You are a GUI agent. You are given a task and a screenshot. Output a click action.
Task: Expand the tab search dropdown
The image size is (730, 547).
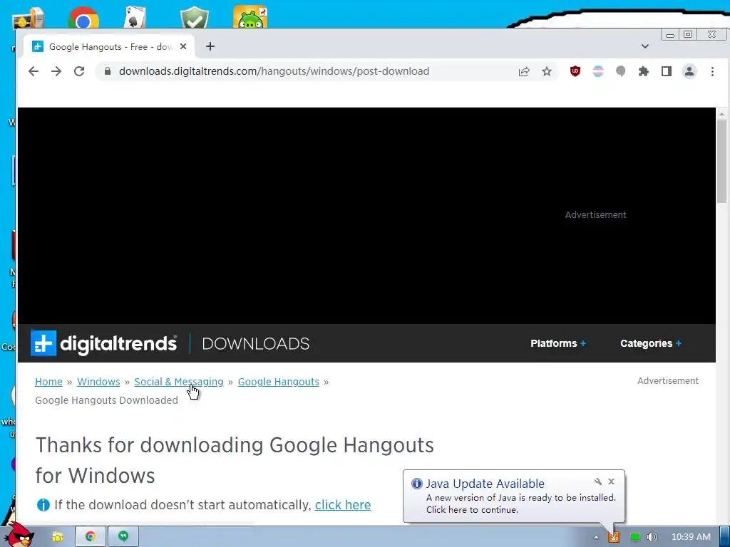(644, 46)
